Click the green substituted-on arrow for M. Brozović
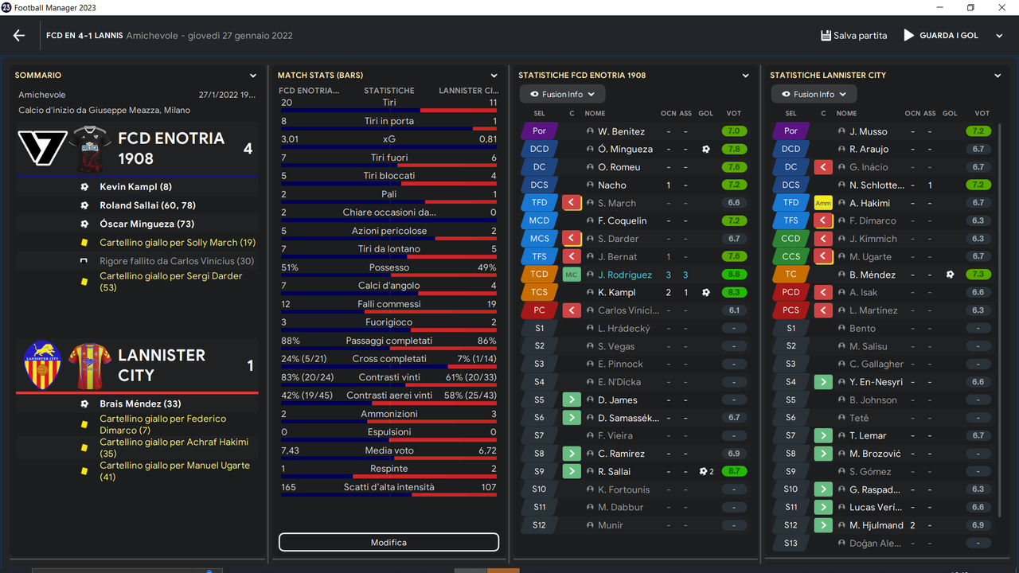 (x=823, y=454)
